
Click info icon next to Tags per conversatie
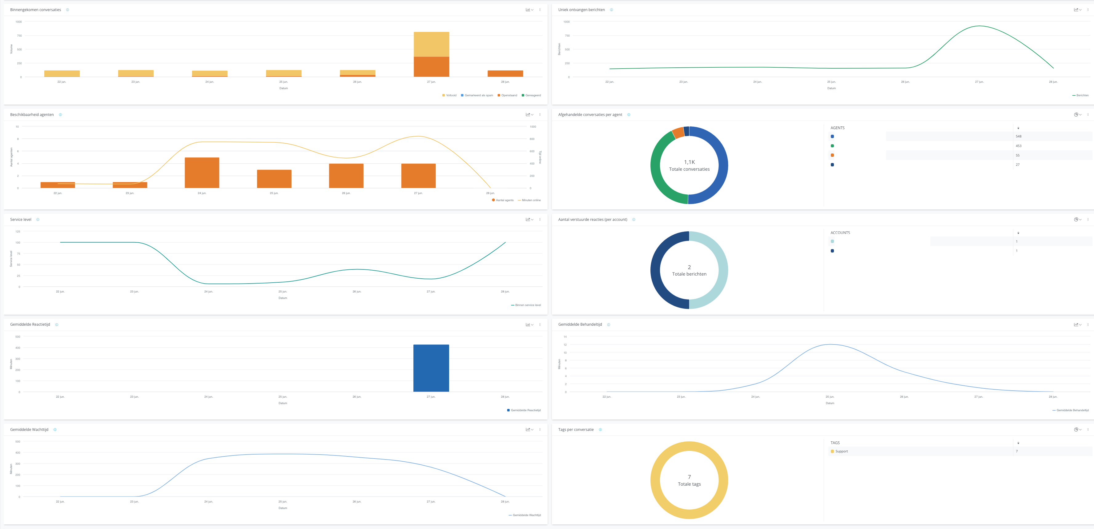600,429
